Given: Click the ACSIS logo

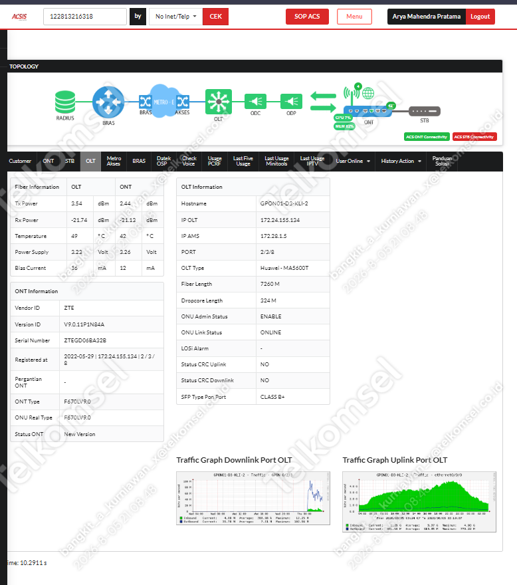Looking at the screenshot, I should click(19, 17).
